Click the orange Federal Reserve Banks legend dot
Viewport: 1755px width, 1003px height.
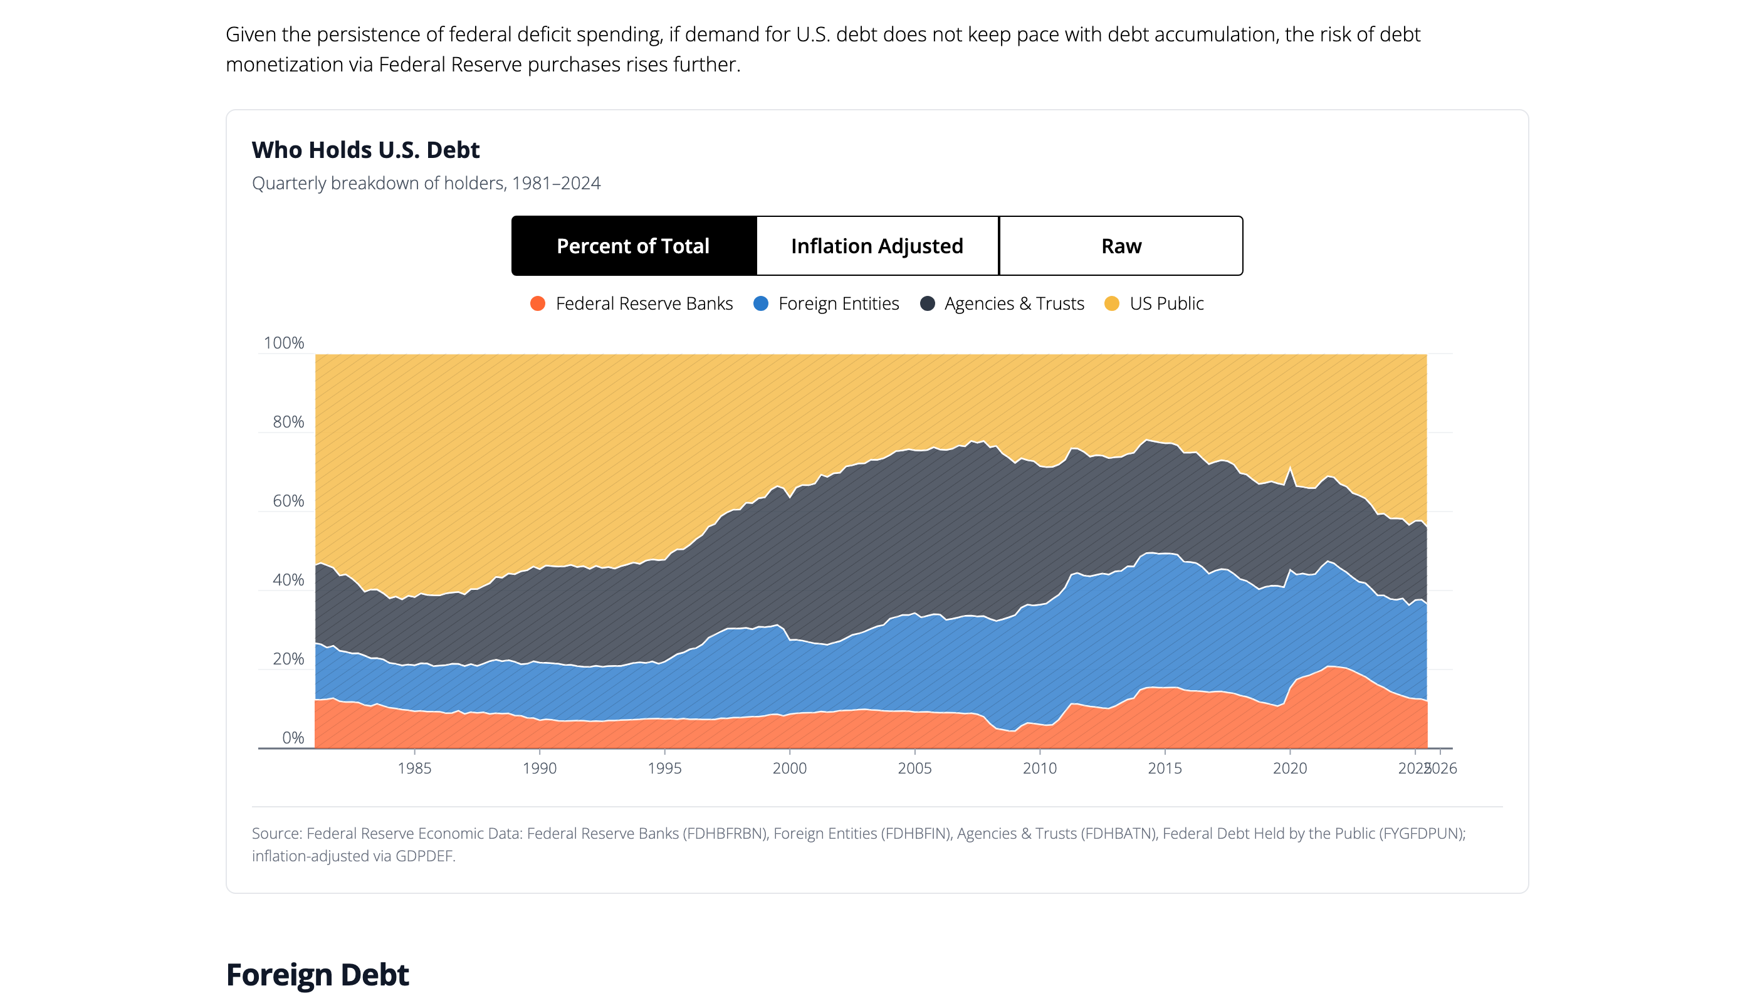point(538,304)
